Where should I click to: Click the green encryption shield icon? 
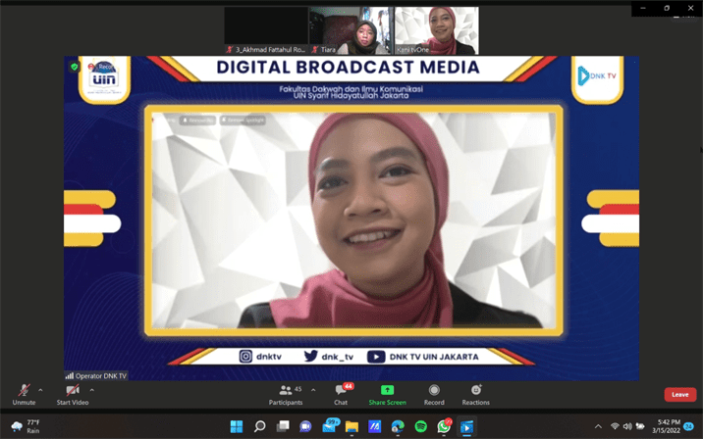[x=75, y=68]
